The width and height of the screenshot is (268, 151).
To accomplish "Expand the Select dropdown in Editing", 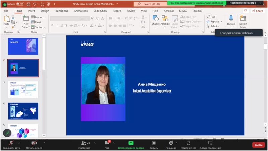I will tap(213, 26).
